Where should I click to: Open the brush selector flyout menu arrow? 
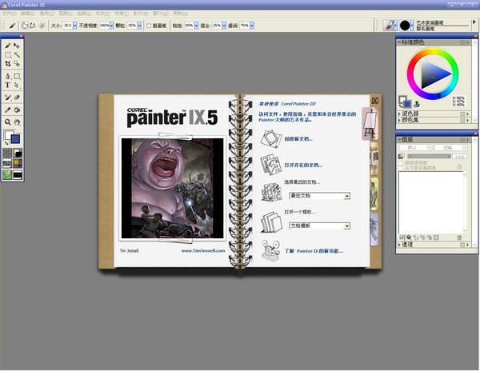click(x=474, y=22)
